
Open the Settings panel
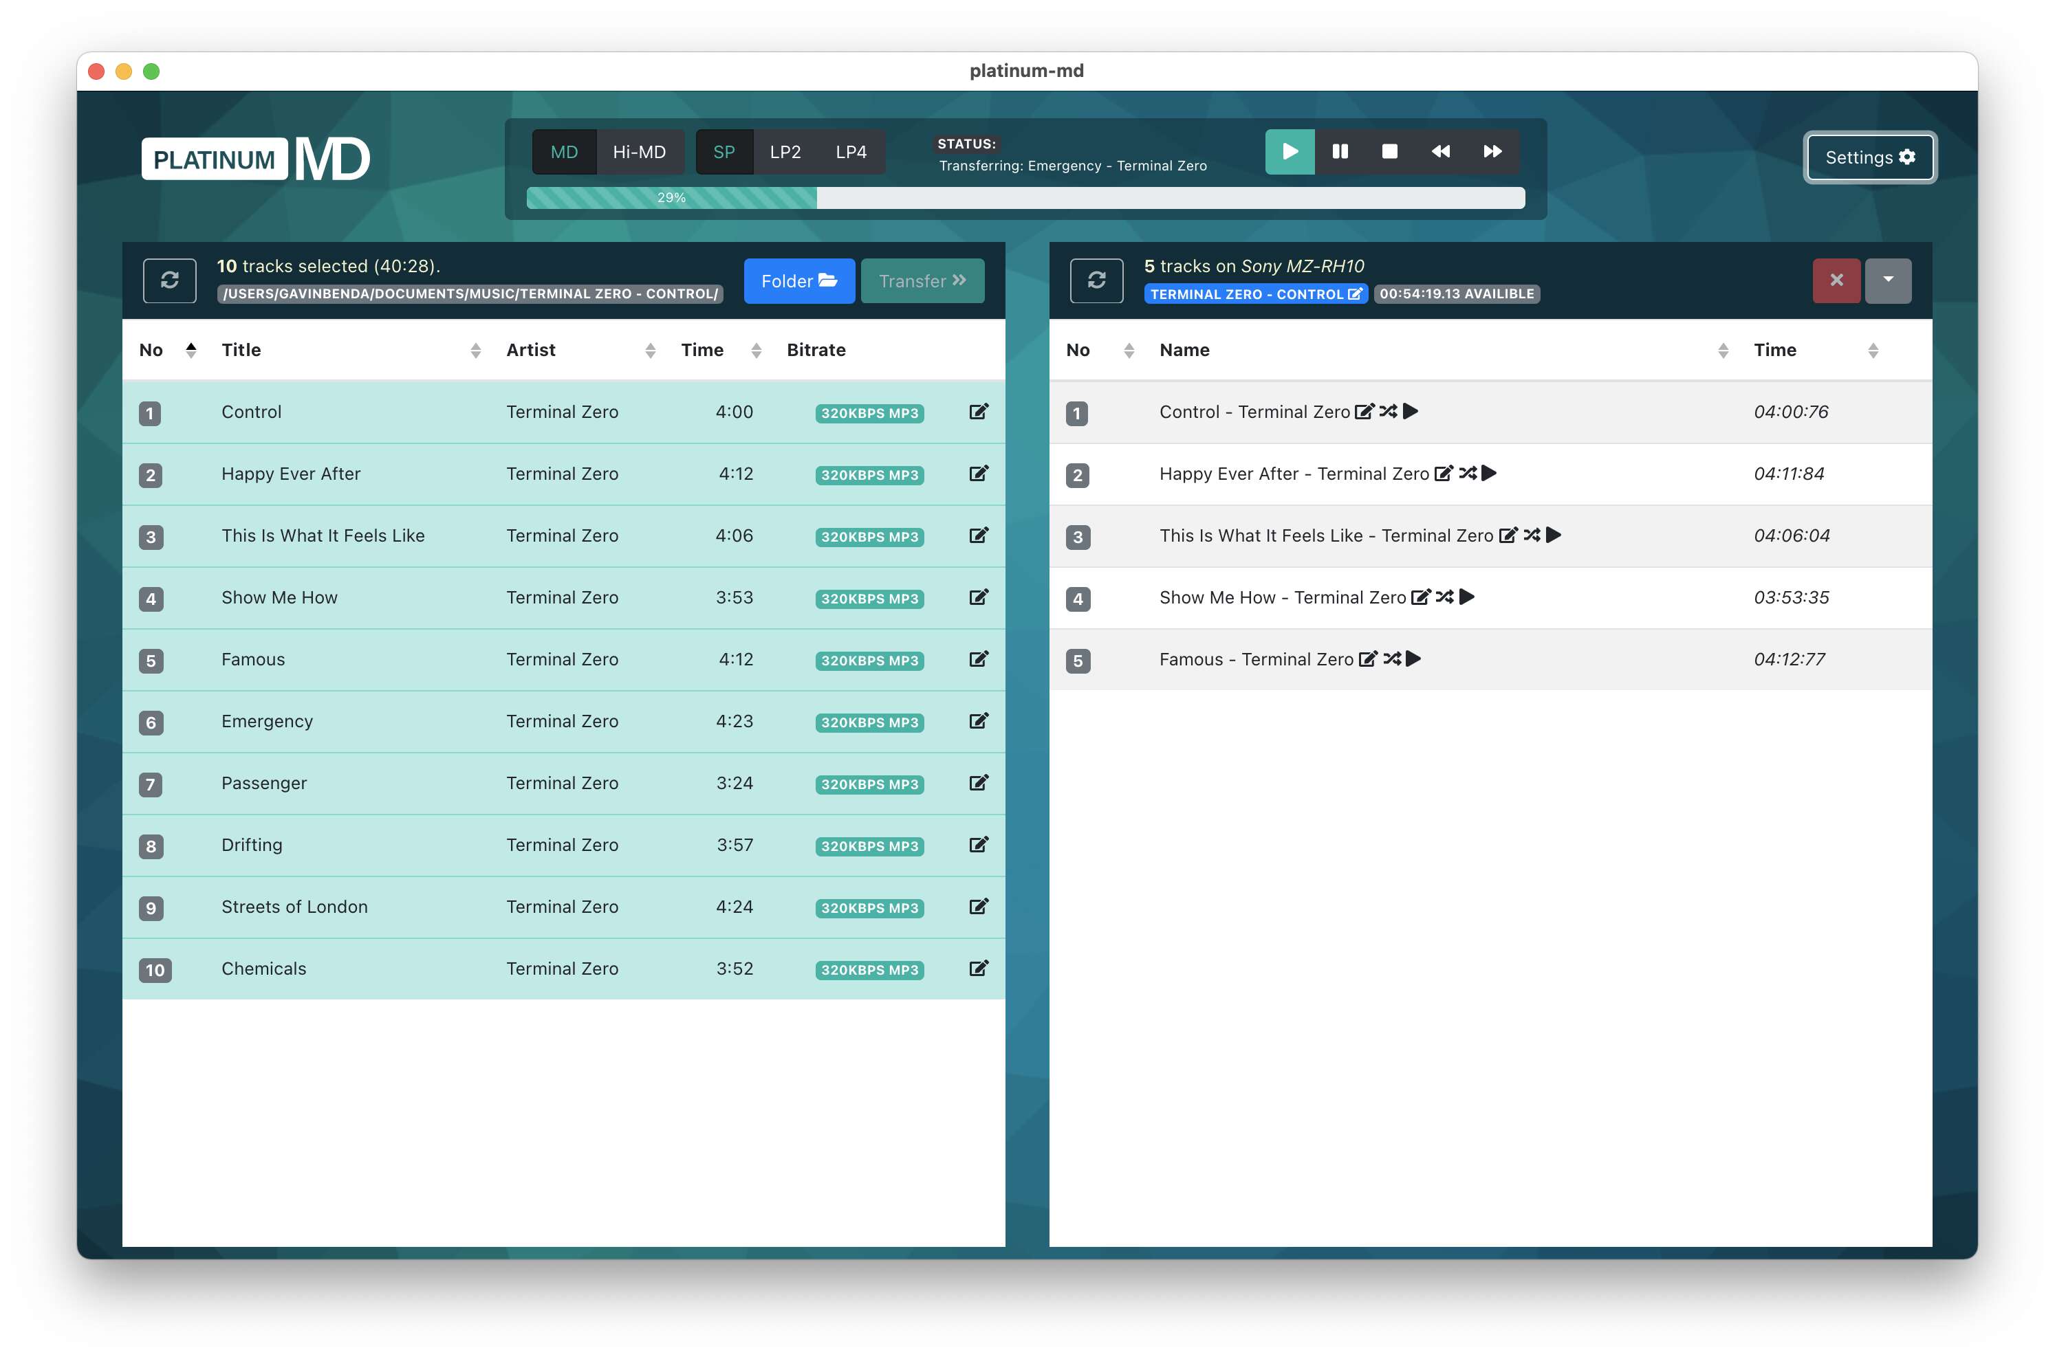[1869, 157]
